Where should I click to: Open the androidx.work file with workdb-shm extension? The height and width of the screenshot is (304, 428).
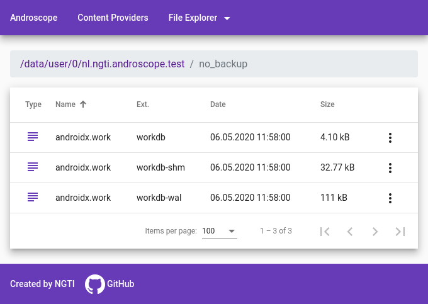click(x=83, y=167)
